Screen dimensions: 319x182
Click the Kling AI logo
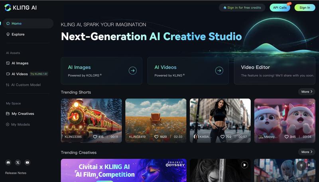click(x=20, y=8)
